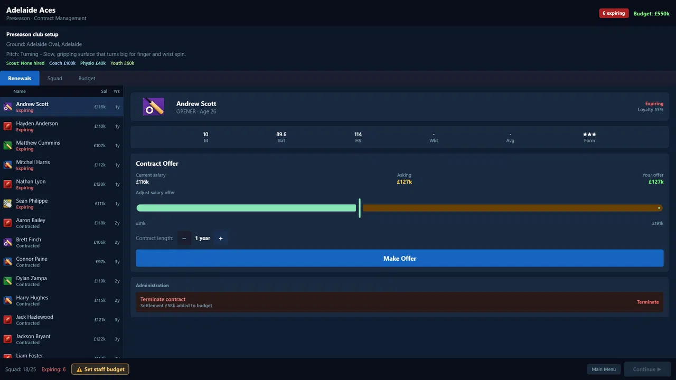Click the Scout: None hired label

click(x=25, y=63)
